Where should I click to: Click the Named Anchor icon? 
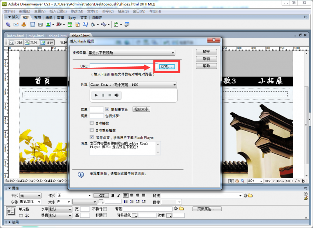pos(24,25)
